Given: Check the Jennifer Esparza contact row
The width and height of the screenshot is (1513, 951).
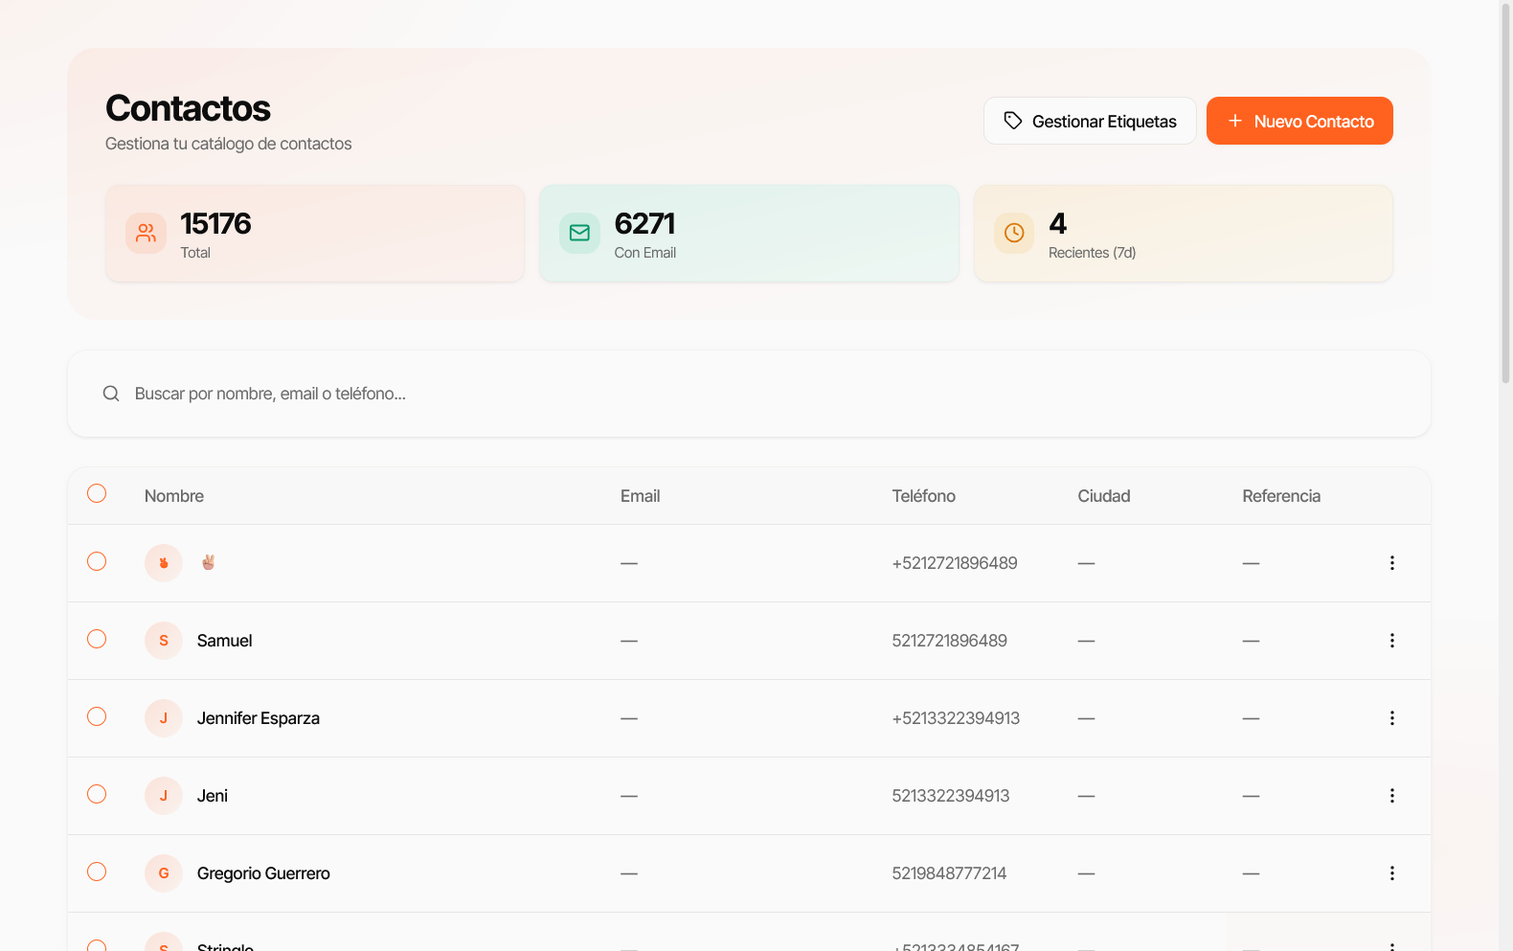Looking at the screenshot, I should point(97,716).
